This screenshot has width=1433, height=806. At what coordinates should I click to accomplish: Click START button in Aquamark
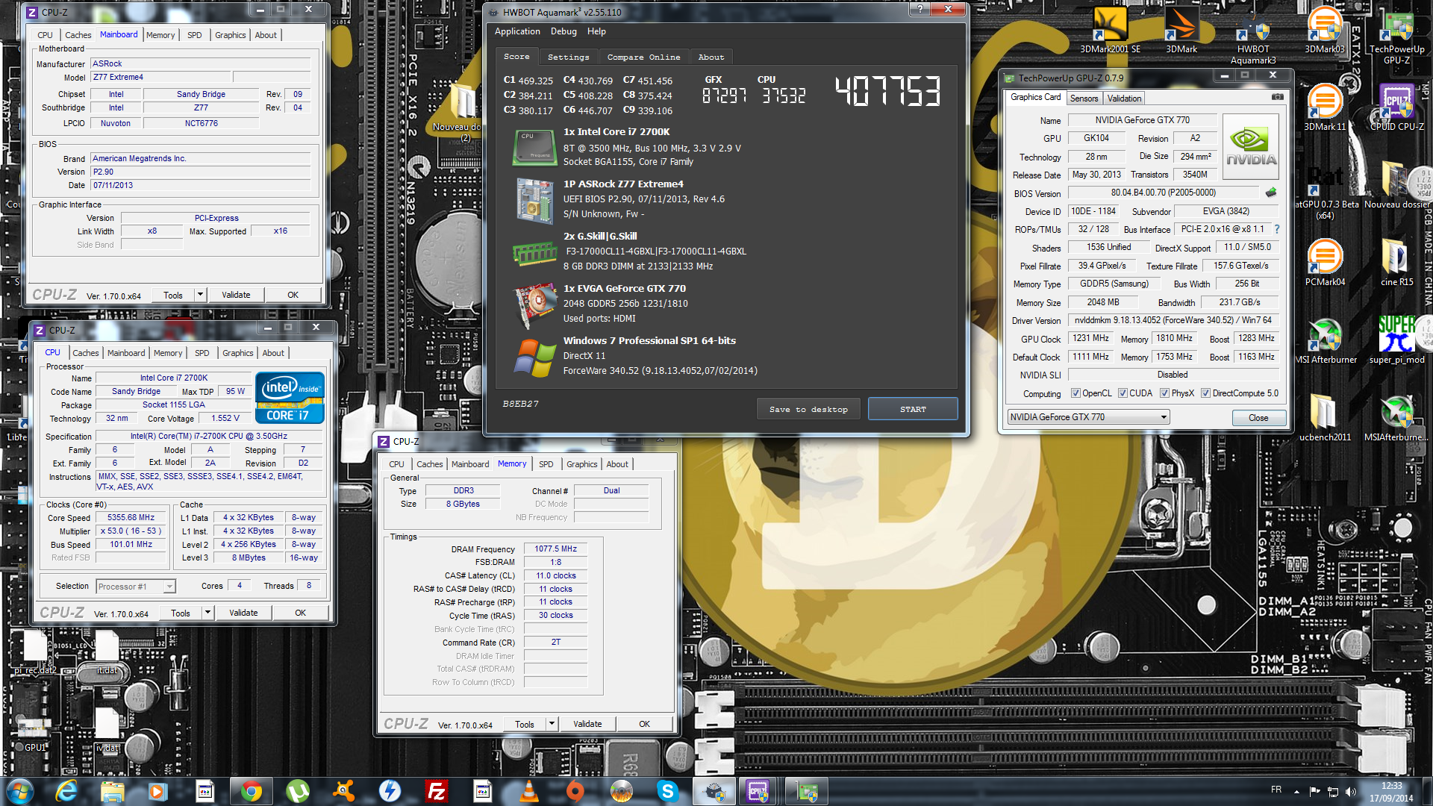pos(913,409)
